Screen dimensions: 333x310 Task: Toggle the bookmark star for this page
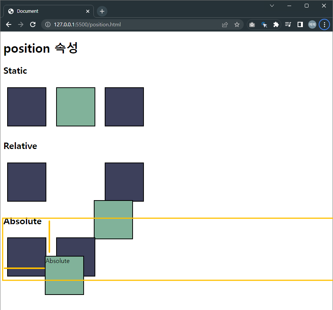click(237, 24)
